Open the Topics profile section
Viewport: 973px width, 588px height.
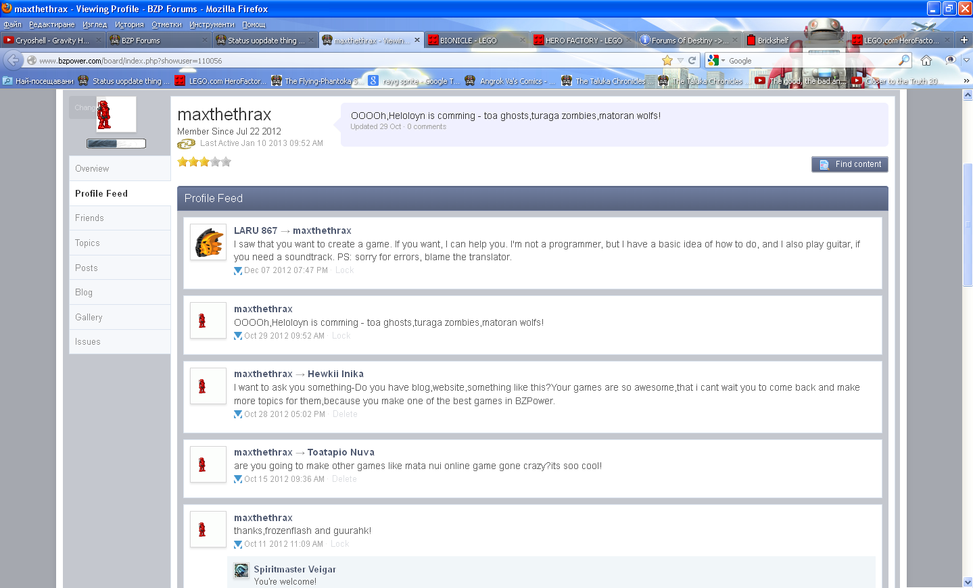(x=120, y=243)
